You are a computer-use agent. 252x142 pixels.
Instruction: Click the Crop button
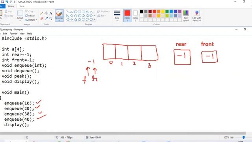pos(29,11)
